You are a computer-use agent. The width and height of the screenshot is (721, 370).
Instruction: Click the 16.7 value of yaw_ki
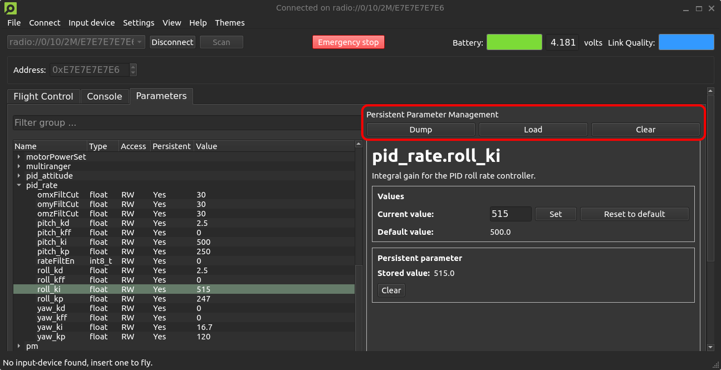(x=204, y=327)
